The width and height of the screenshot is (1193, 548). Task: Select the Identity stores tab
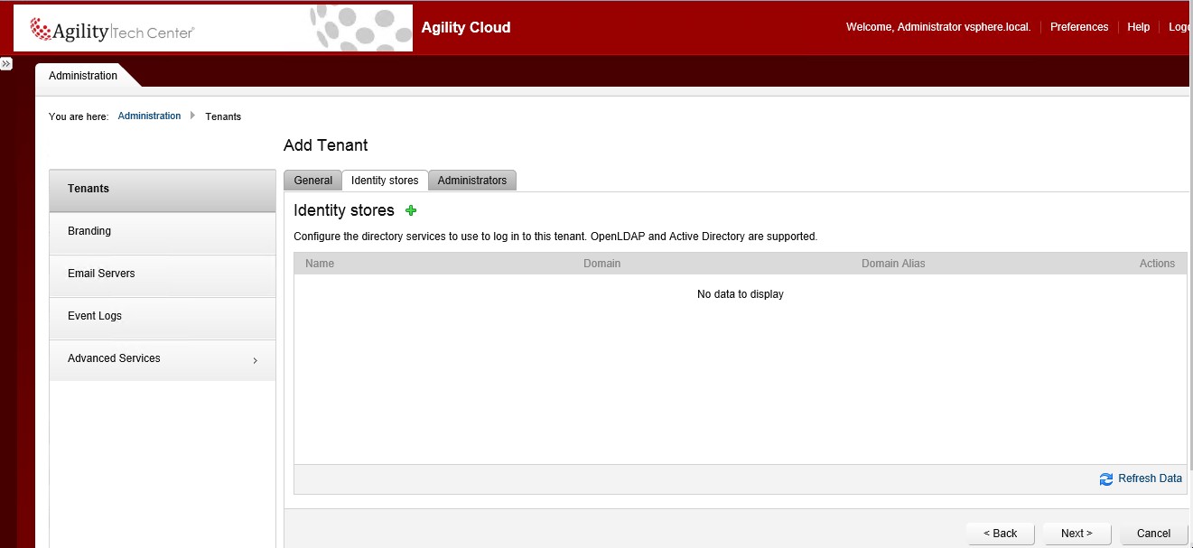point(385,181)
